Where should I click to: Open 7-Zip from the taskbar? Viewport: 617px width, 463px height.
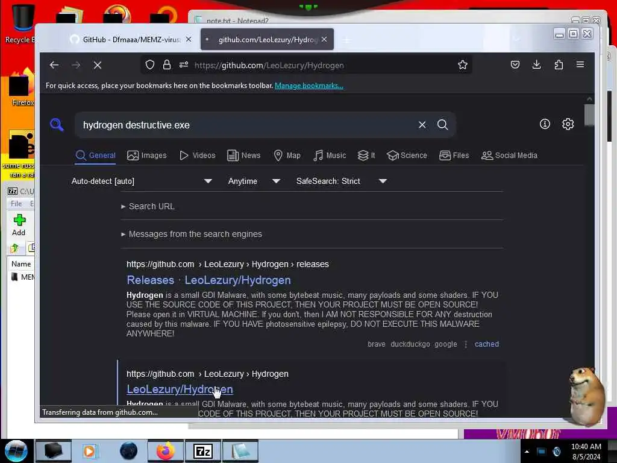[x=202, y=451]
